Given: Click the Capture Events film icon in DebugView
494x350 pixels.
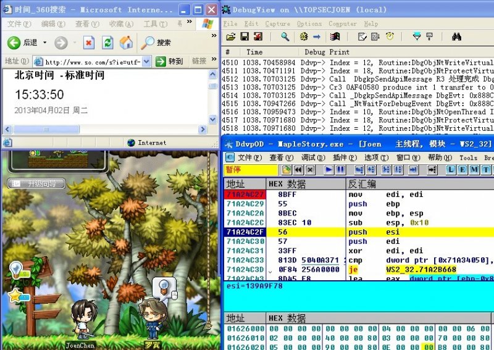Looking at the screenshot, I should (x=335, y=37).
